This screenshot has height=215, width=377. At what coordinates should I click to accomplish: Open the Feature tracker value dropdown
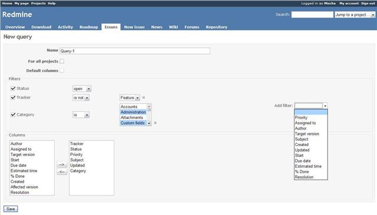130,98
